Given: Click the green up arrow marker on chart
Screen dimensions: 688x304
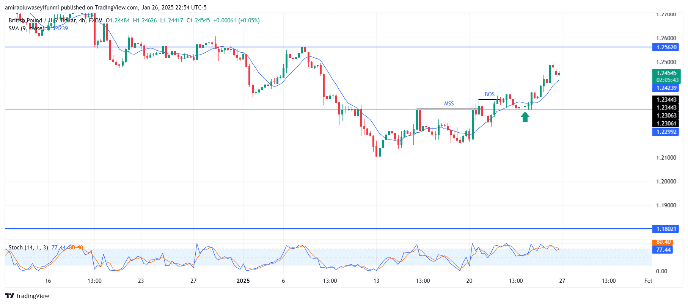Looking at the screenshot, I should coord(525,116).
